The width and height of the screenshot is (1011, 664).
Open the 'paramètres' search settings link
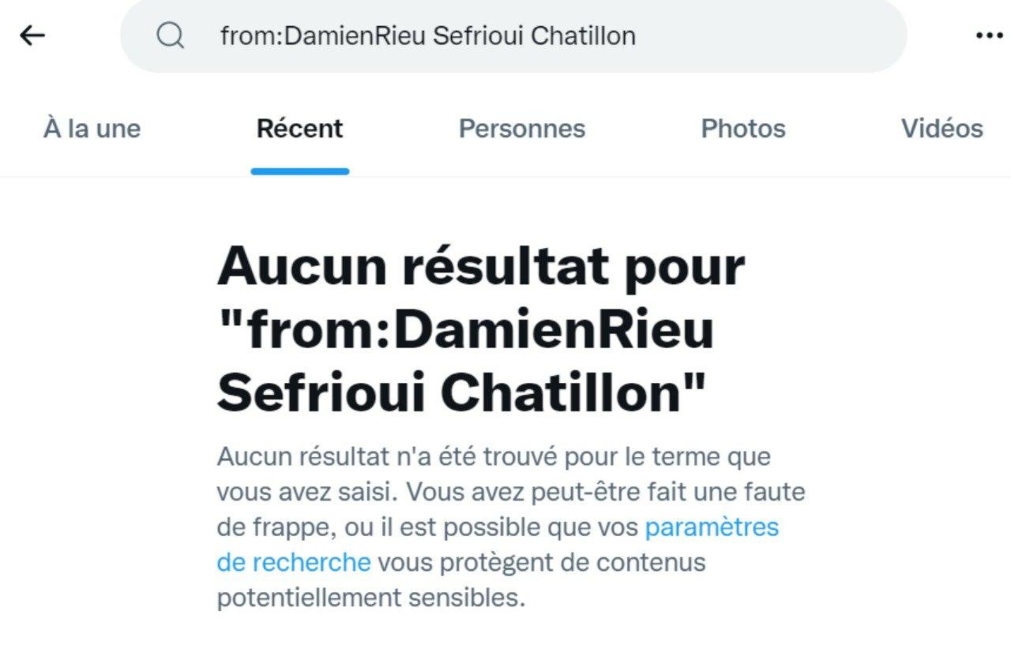(712, 527)
